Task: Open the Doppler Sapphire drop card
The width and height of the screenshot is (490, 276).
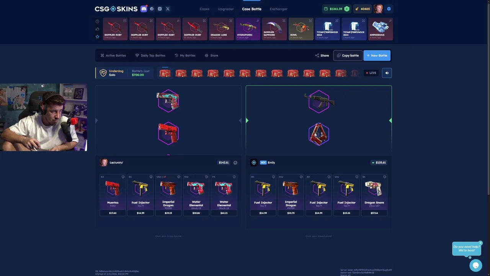Action: coord(274,29)
